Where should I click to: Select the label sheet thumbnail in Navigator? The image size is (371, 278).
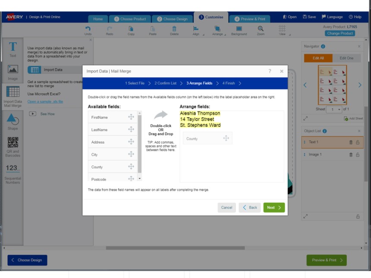(332, 85)
